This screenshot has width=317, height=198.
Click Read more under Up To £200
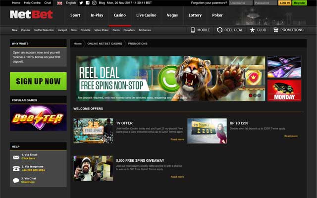(291, 136)
